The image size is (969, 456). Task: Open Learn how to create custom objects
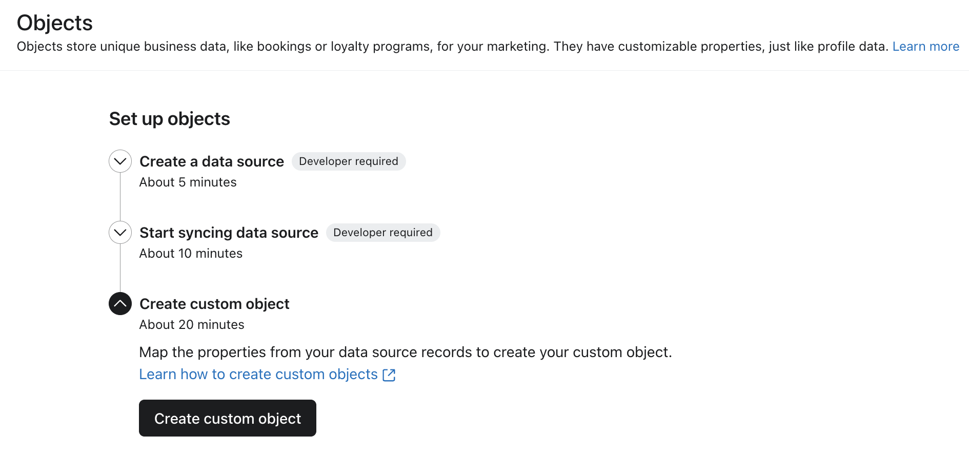pos(258,375)
